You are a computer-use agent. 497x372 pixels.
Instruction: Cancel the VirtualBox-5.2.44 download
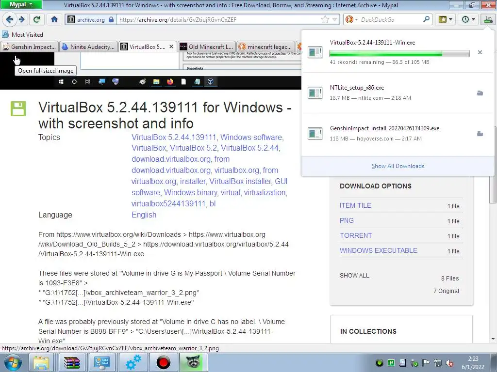coord(480,52)
